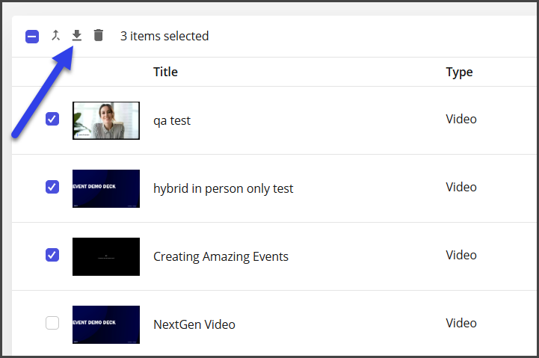The width and height of the screenshot is (539, 358).
Task: Click Video type in Creating Amazing Events row
Action: tap(461, 255)
